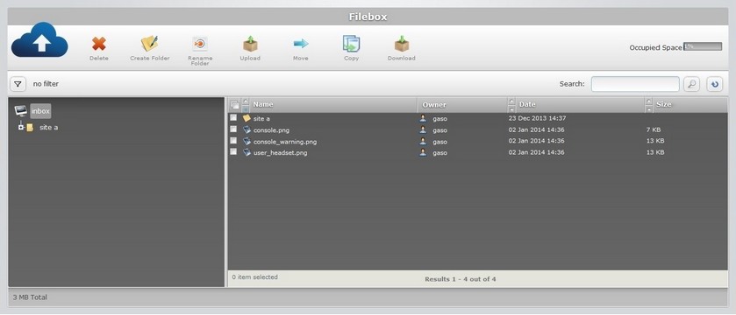
Task: Refresh the file list with reload icon
Action: [714, 84]
